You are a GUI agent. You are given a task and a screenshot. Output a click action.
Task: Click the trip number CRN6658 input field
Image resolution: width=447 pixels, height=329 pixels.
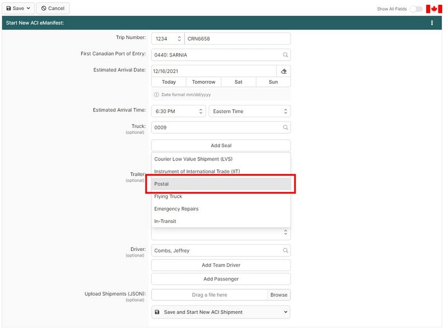237,38
